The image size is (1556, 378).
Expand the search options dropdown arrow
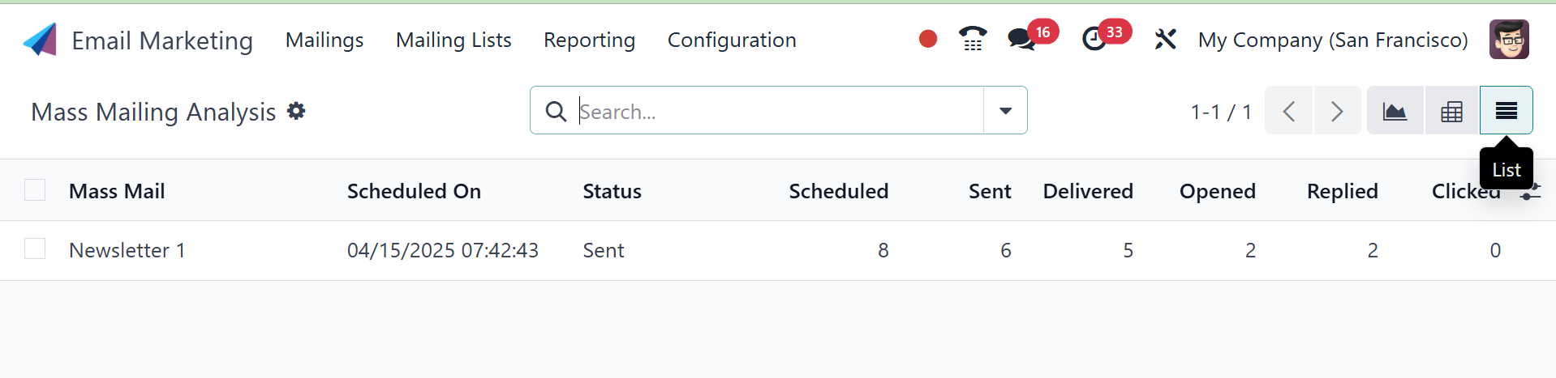1005,111
